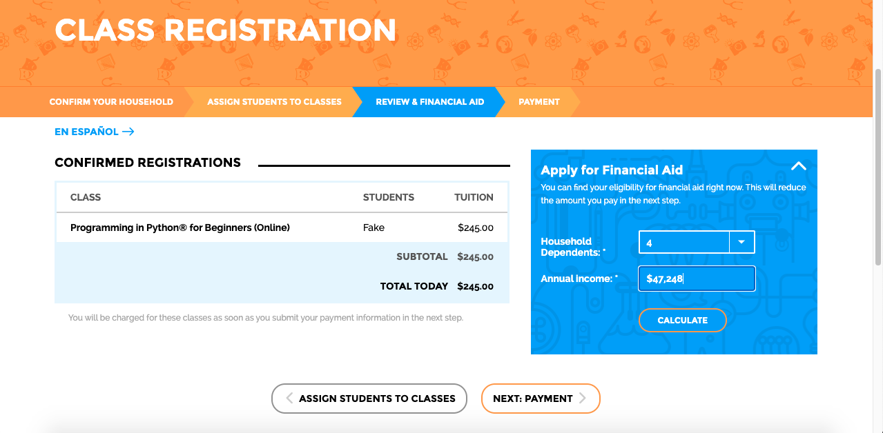Screen dimensions: 883x433
Task: Select the Household Dependents combo box
Action: coord(697,242)
